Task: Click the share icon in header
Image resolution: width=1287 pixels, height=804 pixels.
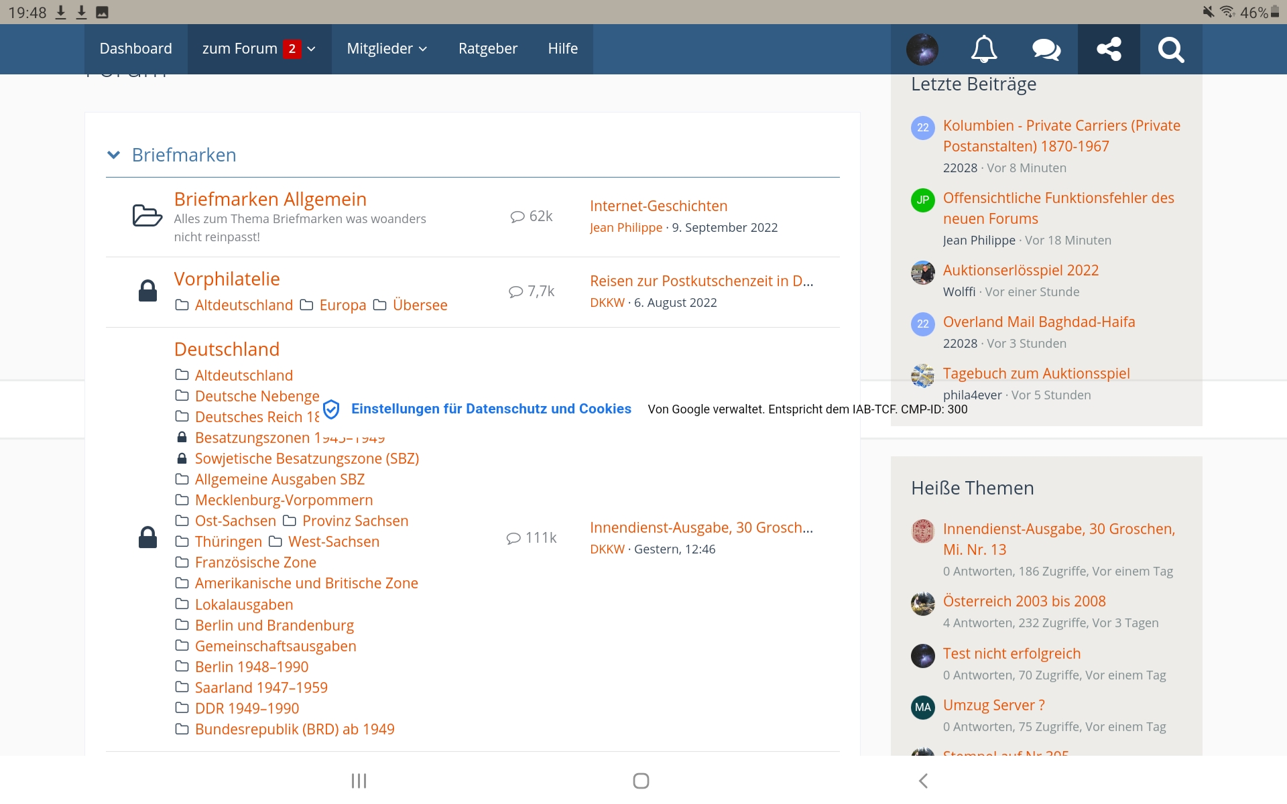Action: pos(1109,49)
